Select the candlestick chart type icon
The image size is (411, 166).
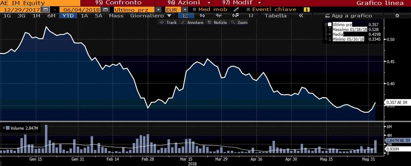point(202,16)
